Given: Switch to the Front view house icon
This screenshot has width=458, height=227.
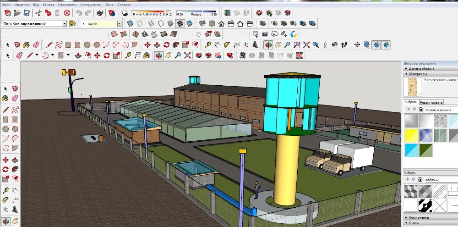Looking at the screenshot, I should (221, 24).
